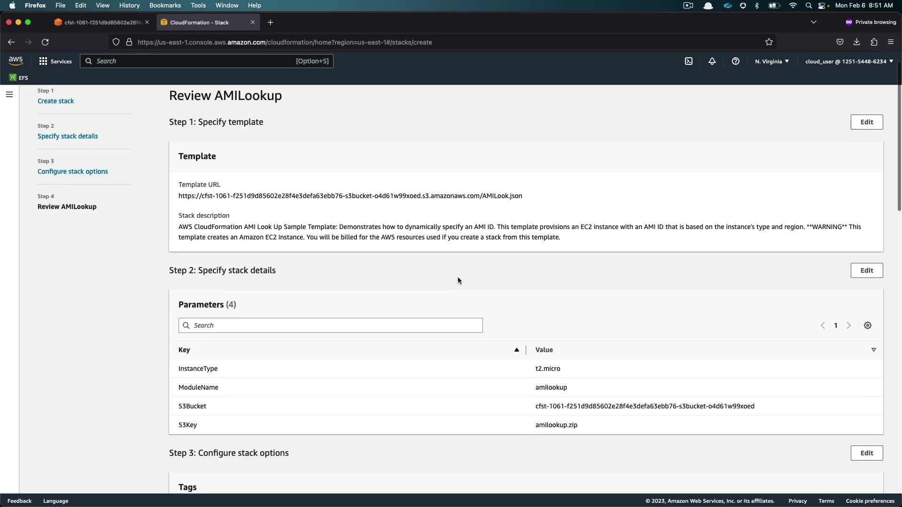This screenshot has height=507, width=902.
Task: Edit Step 3 Configure stack options
Action: pos(866,453)
